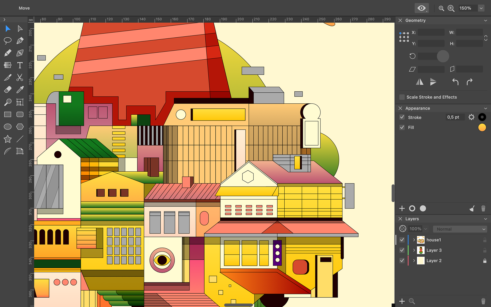Flip selection horizontally in Geometry

tap(420, 82)
